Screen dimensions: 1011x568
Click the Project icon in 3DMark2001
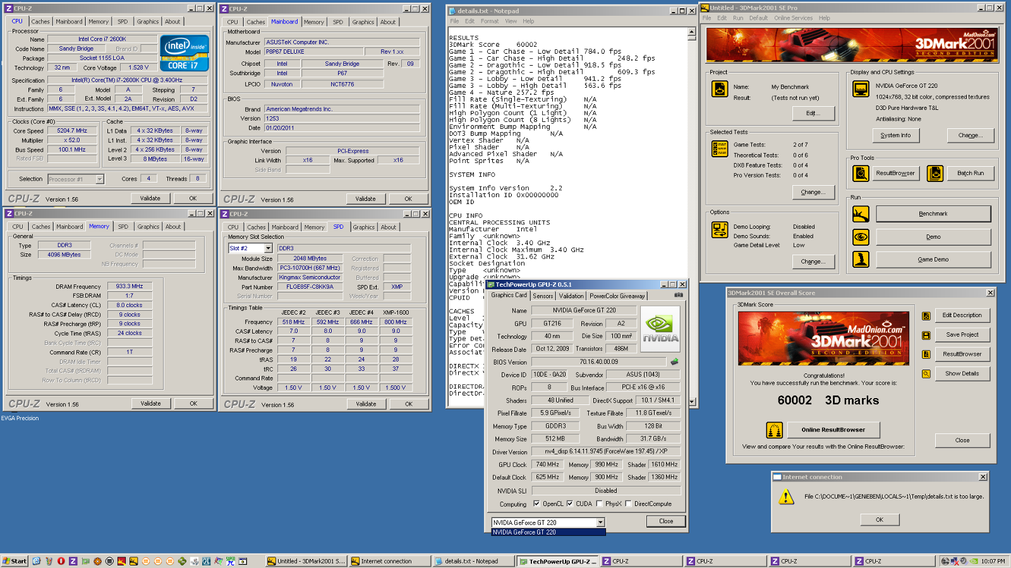(x=720, y=88)
